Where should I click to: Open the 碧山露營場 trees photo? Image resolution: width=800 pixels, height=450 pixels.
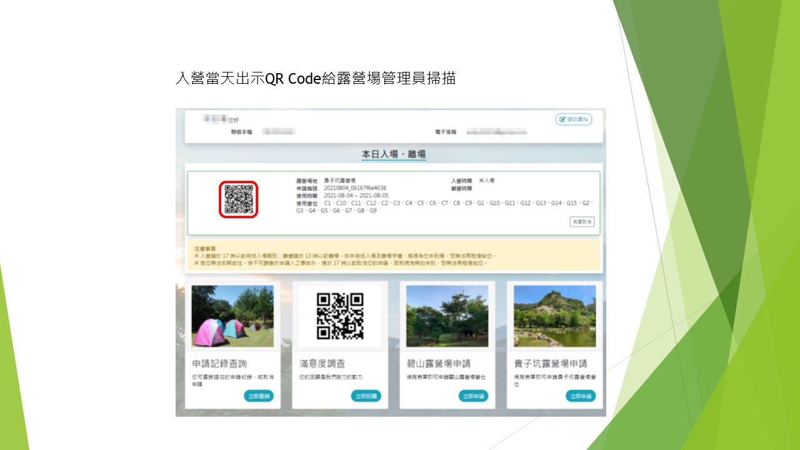(447, 316)
